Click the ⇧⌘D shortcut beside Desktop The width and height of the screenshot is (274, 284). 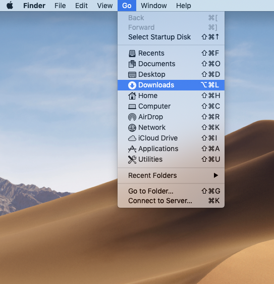click(211, 74)
